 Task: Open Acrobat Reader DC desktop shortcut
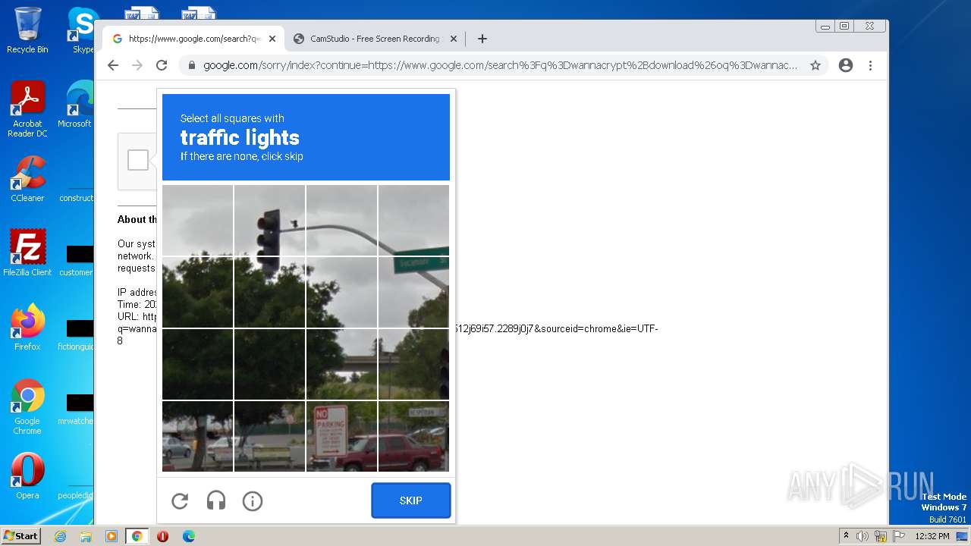(x=27, y=109)
